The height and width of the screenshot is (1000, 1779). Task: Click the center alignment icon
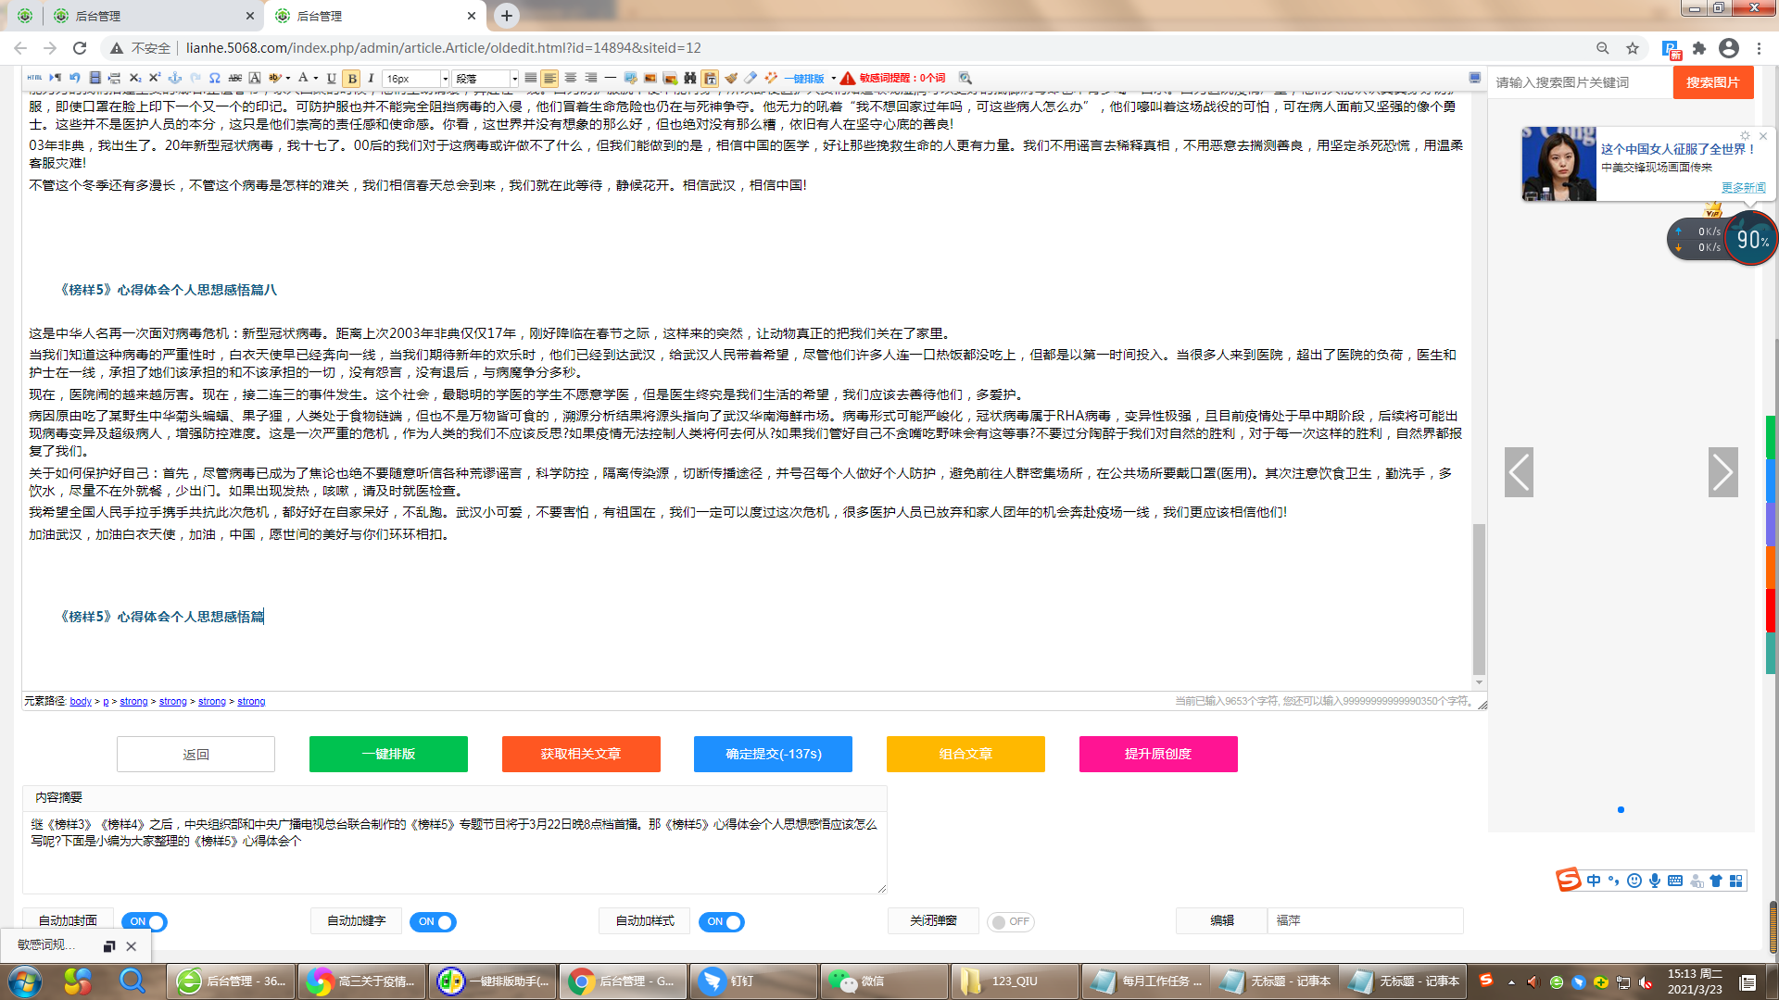(x=570, y=78)
